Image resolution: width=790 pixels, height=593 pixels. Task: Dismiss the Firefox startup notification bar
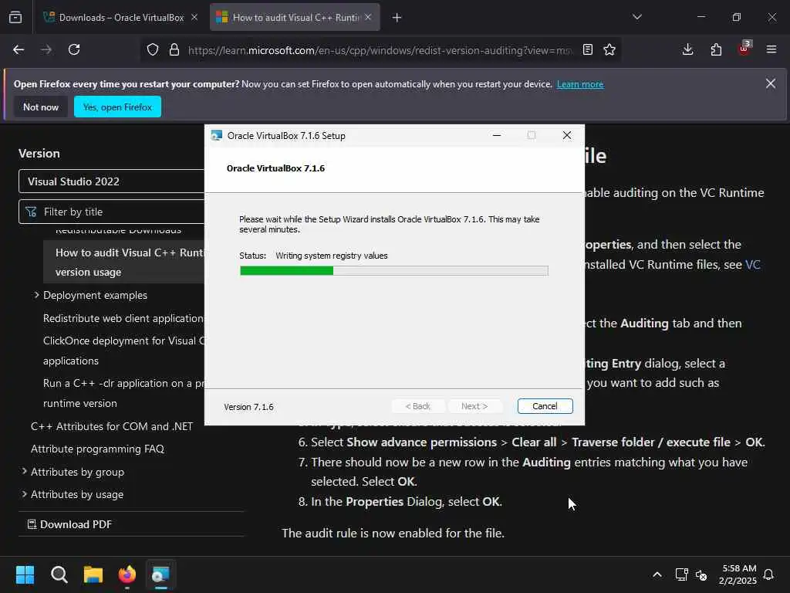[x=771, y=83]
